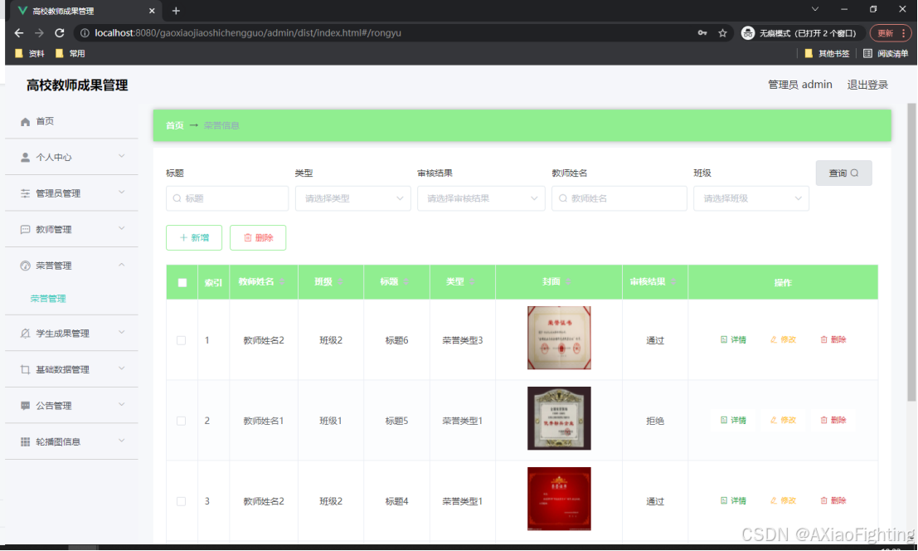Check the checkbox for row 1 标题6

(182, 341)
